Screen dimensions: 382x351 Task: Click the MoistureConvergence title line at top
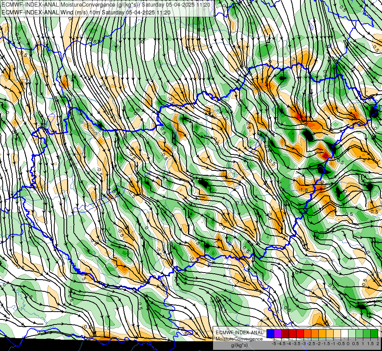[x=105, y=4]
